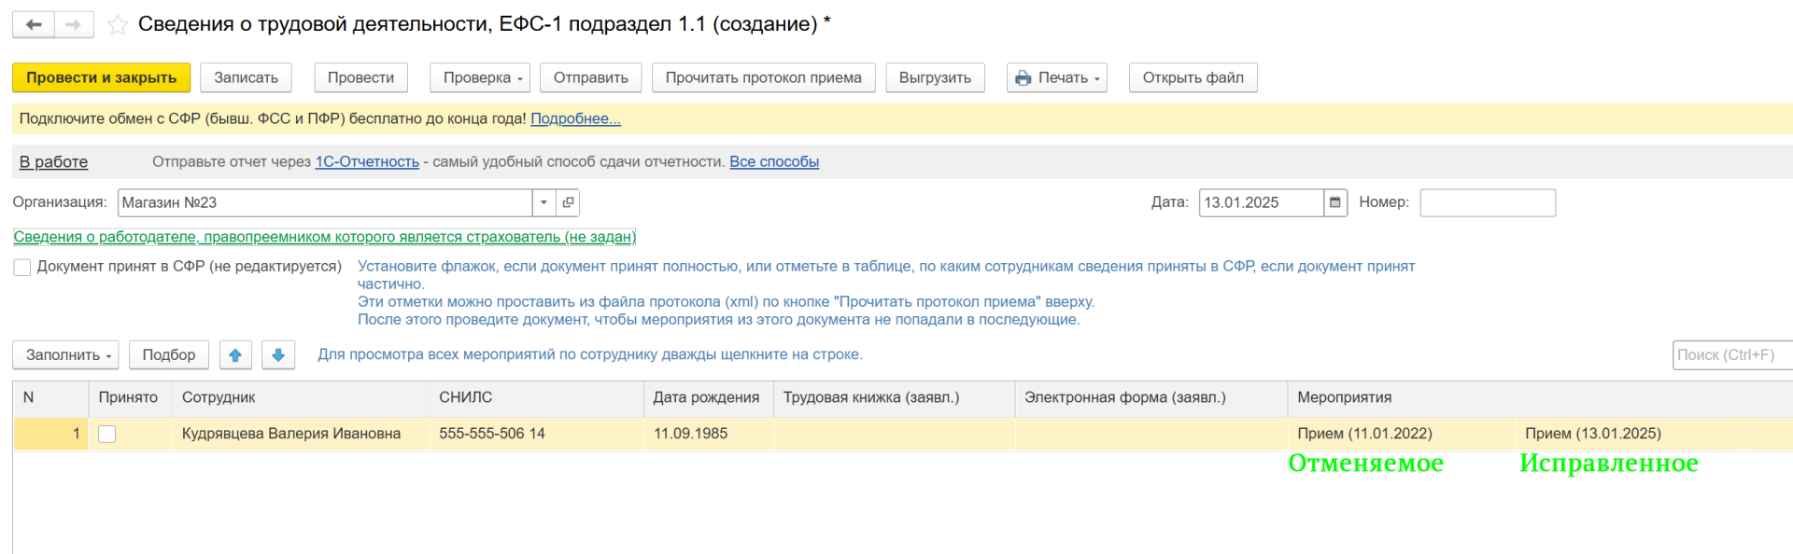Click the Прочитать протокол приема button
Image resolution: width=1793 pixels, height=554 pixels.
(x=763, y=77)
